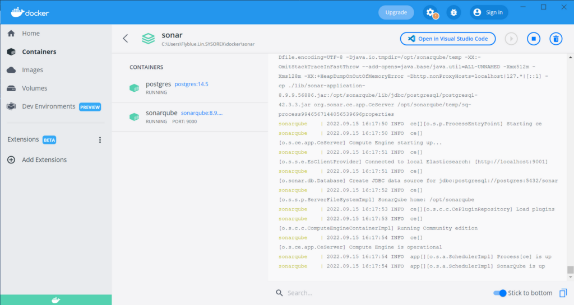Viewport: 574px width, 305px height.
Task: Click the 'Running Community edition' log line
Action: tap(378, 228)
